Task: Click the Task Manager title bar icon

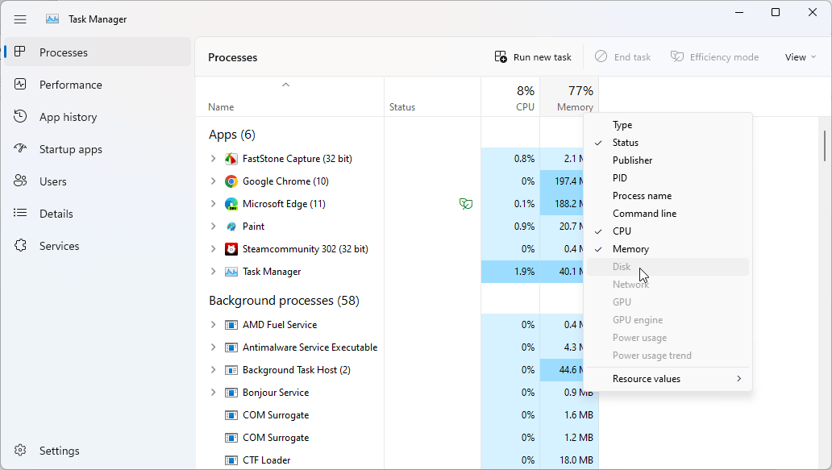Action: tap(52, 19)
